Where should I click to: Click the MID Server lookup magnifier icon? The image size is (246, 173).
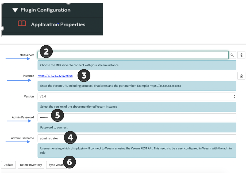[x=232, y=55]
